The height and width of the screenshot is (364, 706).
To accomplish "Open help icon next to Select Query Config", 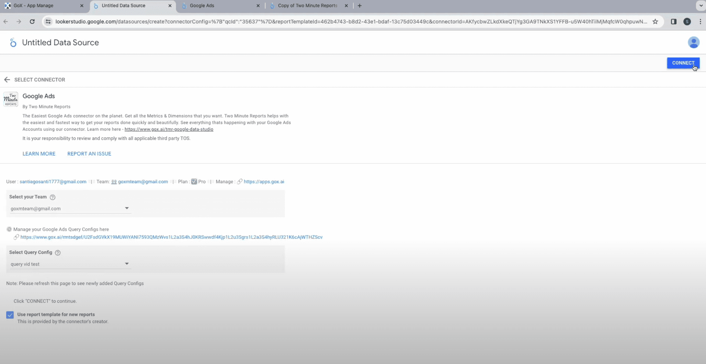I will (58, 253).
